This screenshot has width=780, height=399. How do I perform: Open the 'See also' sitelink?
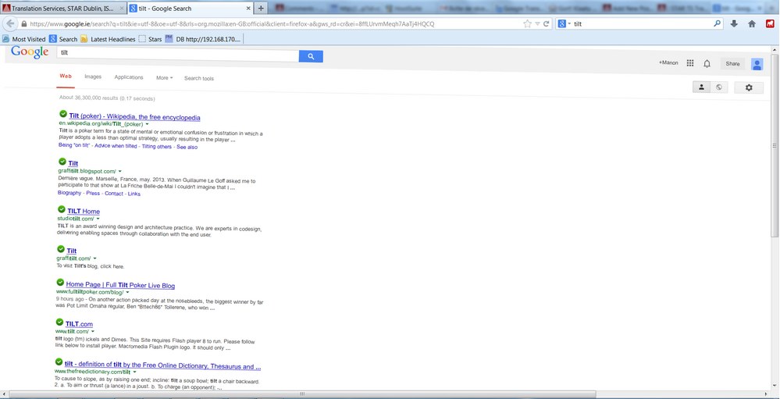click(187, 148)
